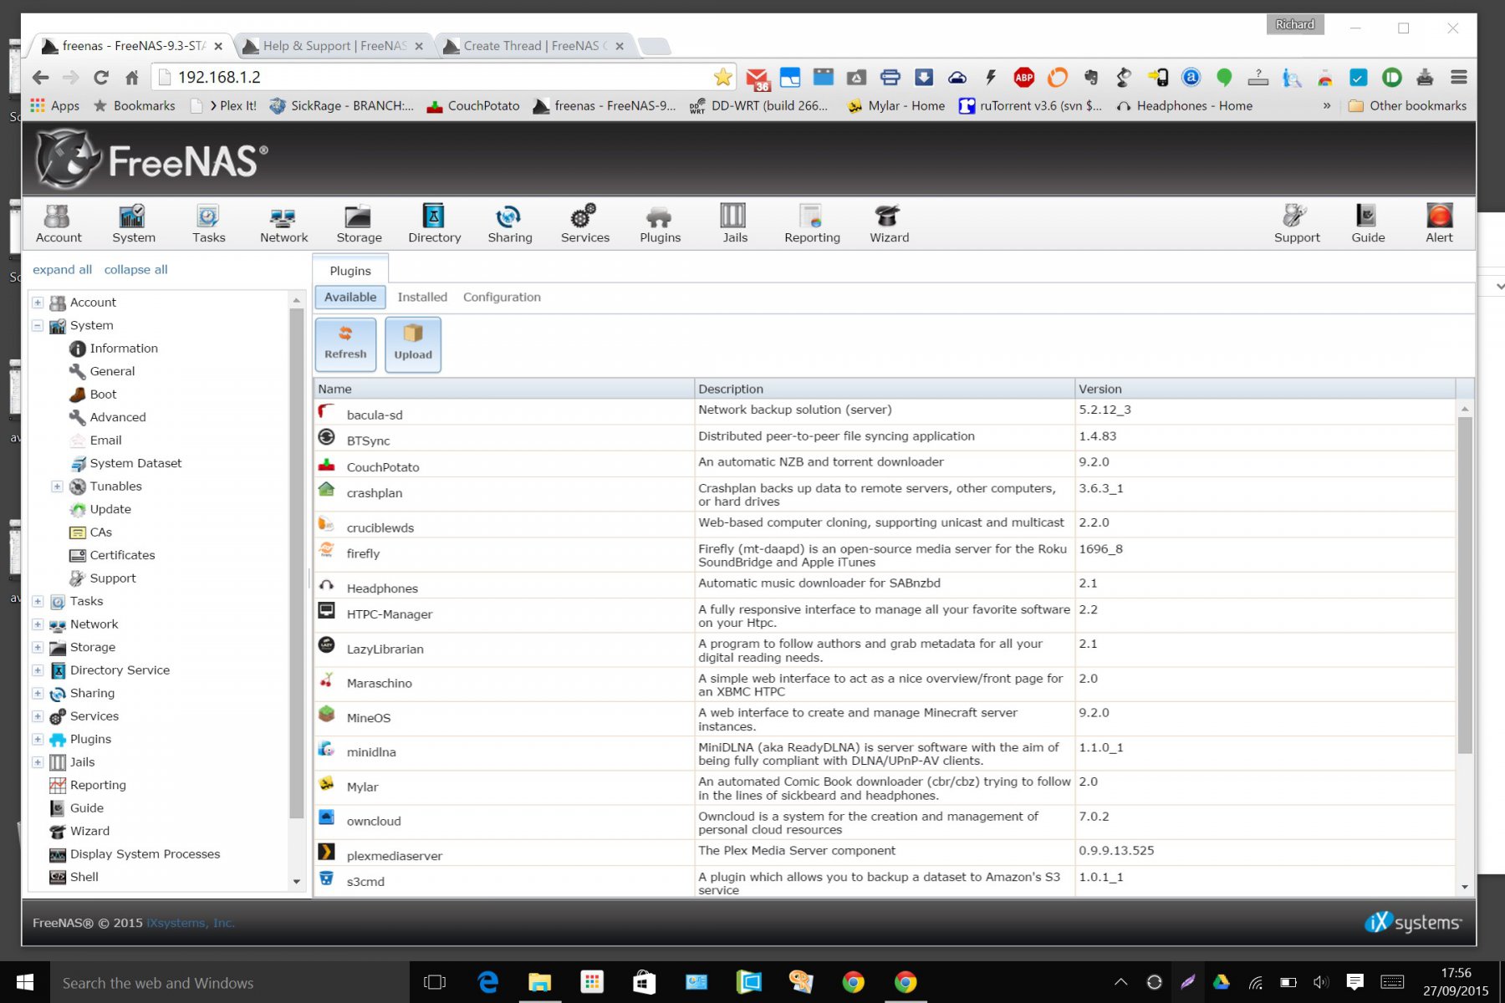Image resolution: width=1505 pixels, height=1003 pixels.
Task: Upload a plugin file
Action: click(x=413, y=344)
